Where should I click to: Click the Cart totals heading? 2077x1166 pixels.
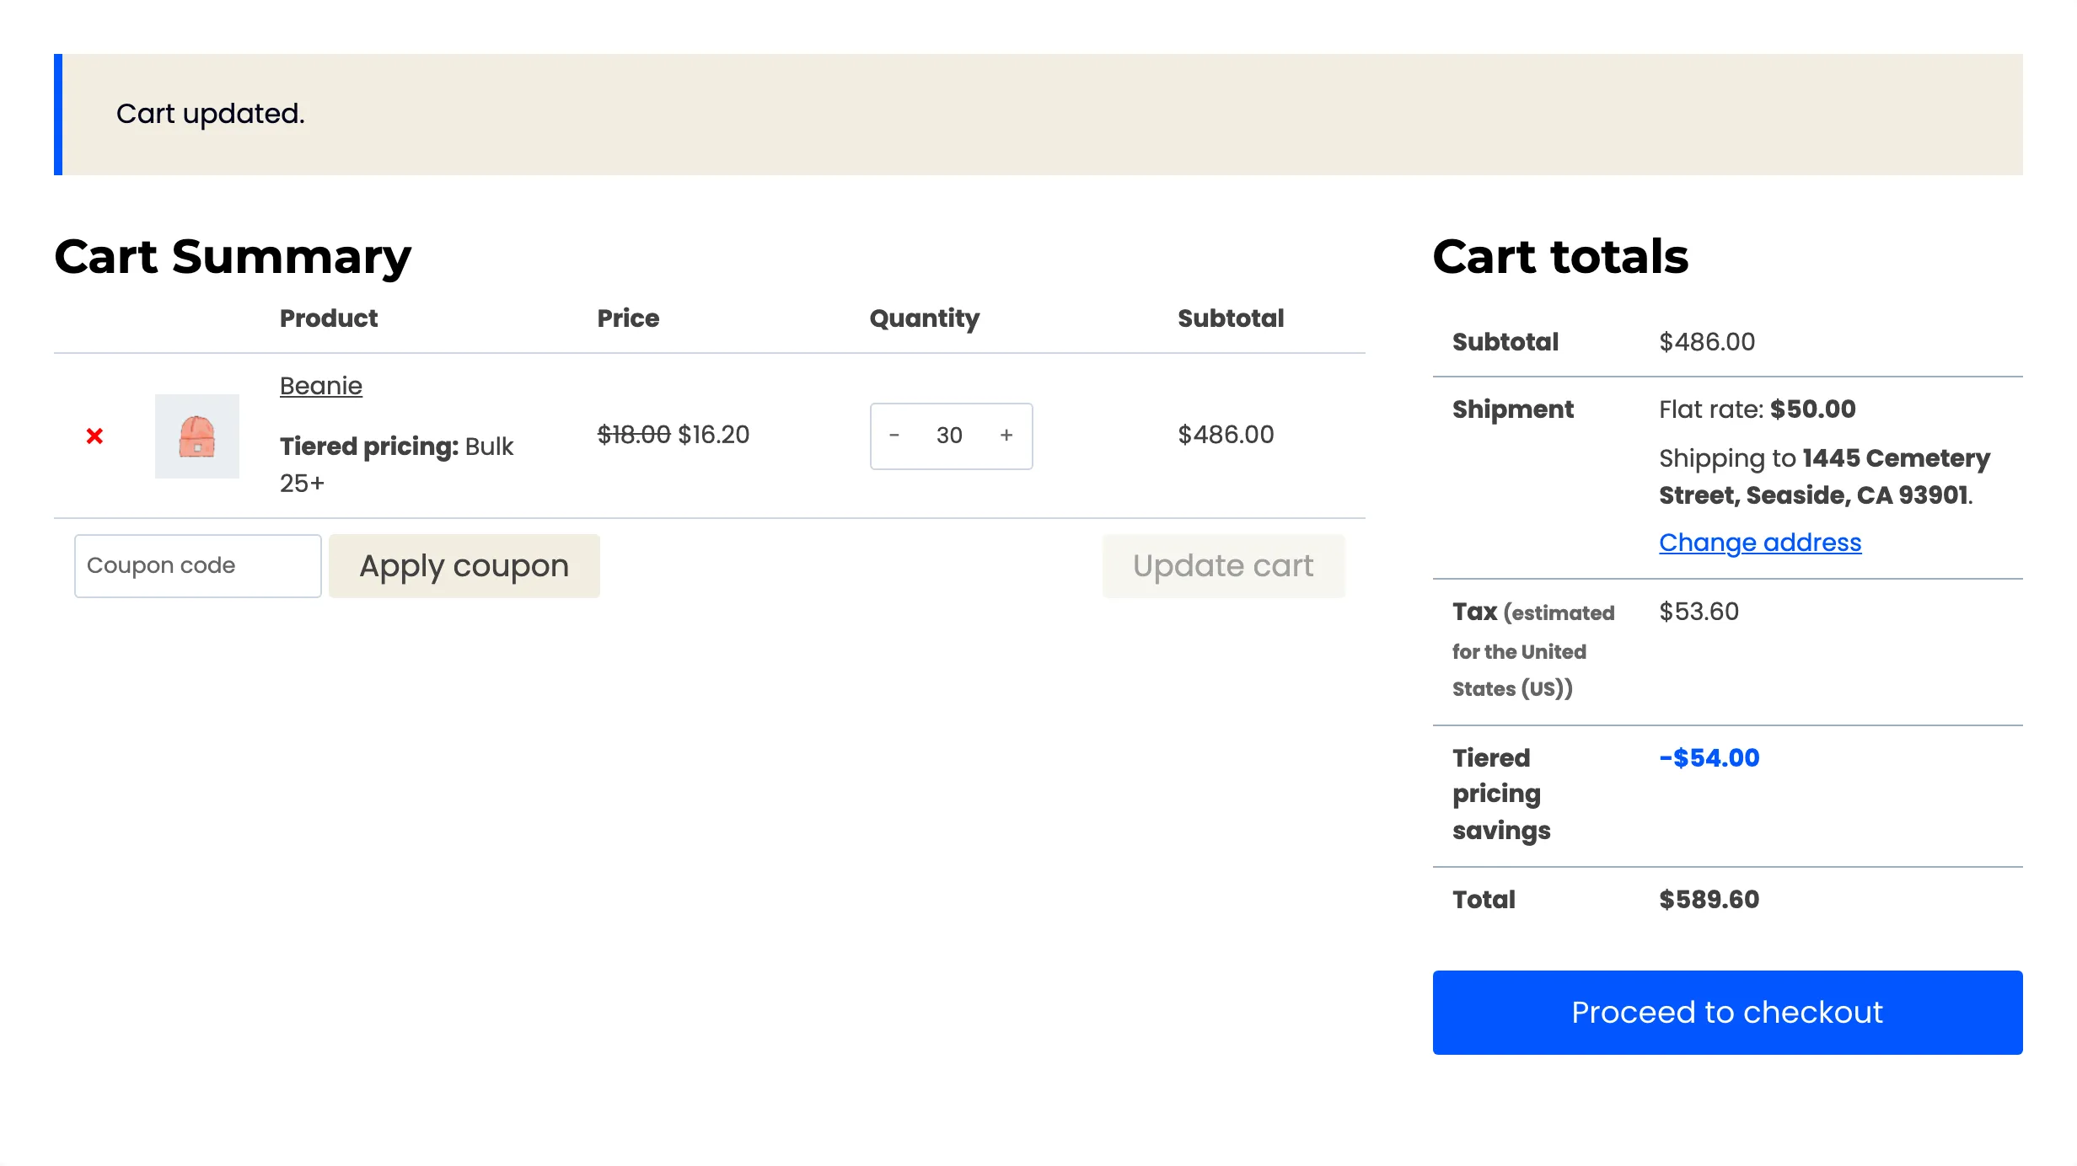pos(1560,257)
